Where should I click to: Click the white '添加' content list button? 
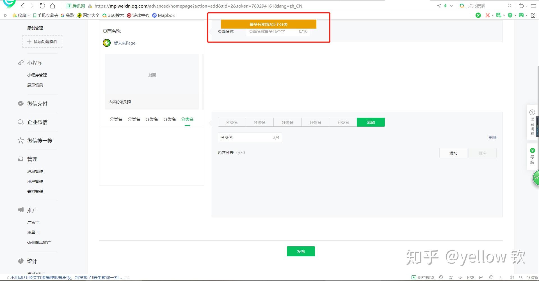click(453, 153)
